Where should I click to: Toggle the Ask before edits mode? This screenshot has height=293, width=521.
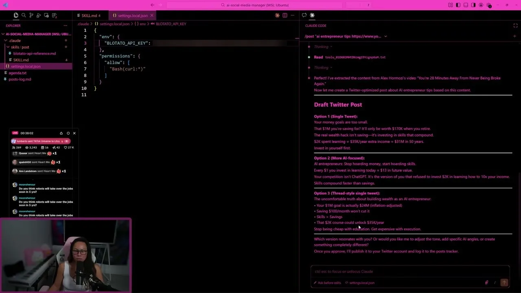[x=327, y=283]
